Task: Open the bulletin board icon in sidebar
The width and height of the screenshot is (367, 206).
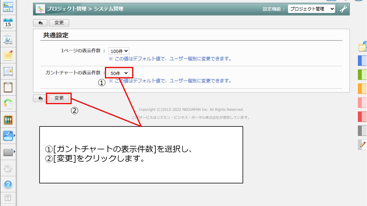Action: 8,72
